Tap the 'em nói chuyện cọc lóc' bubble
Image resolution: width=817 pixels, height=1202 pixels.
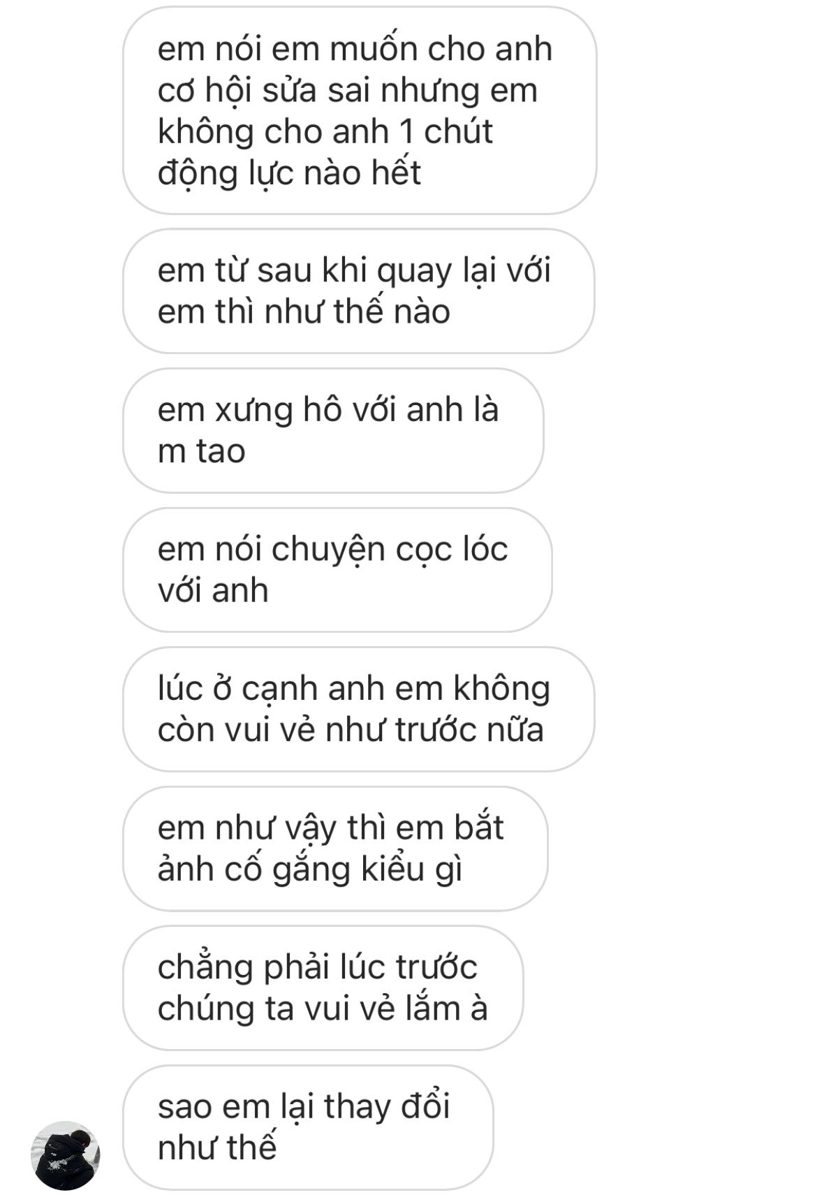(337, 570)
